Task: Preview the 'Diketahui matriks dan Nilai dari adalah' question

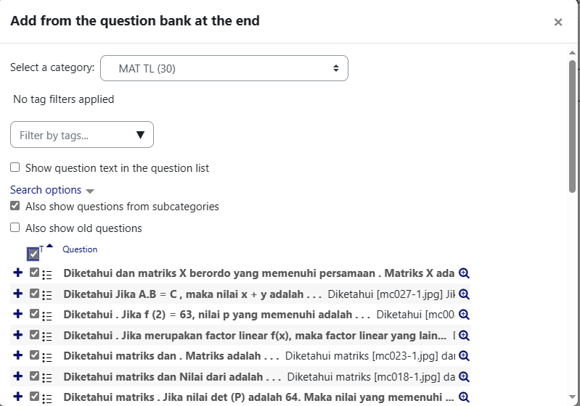Action: pos(464,377)
